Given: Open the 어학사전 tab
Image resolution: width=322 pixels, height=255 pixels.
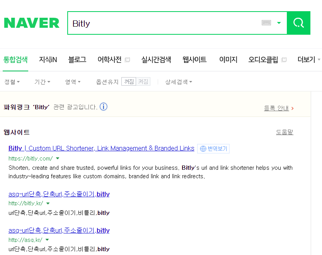Looking at the screenshot, I should click(x=109, y=60).
